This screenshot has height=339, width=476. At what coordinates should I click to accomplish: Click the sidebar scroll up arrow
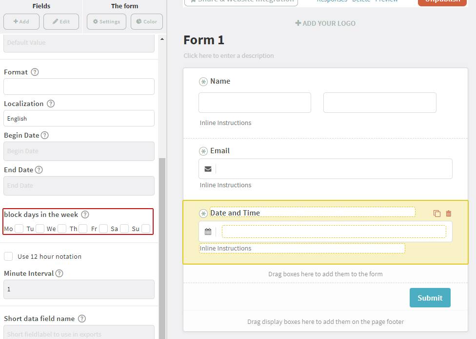tap(162, 39)
